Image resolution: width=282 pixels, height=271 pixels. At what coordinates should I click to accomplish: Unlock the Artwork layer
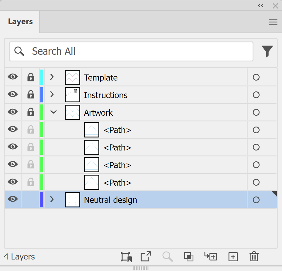(x=31, y=112)
